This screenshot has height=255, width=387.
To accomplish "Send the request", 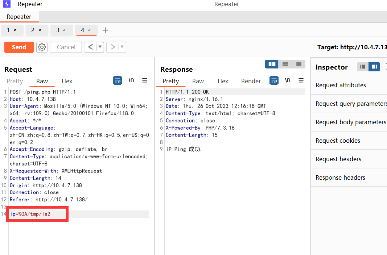I will [19, 47].
